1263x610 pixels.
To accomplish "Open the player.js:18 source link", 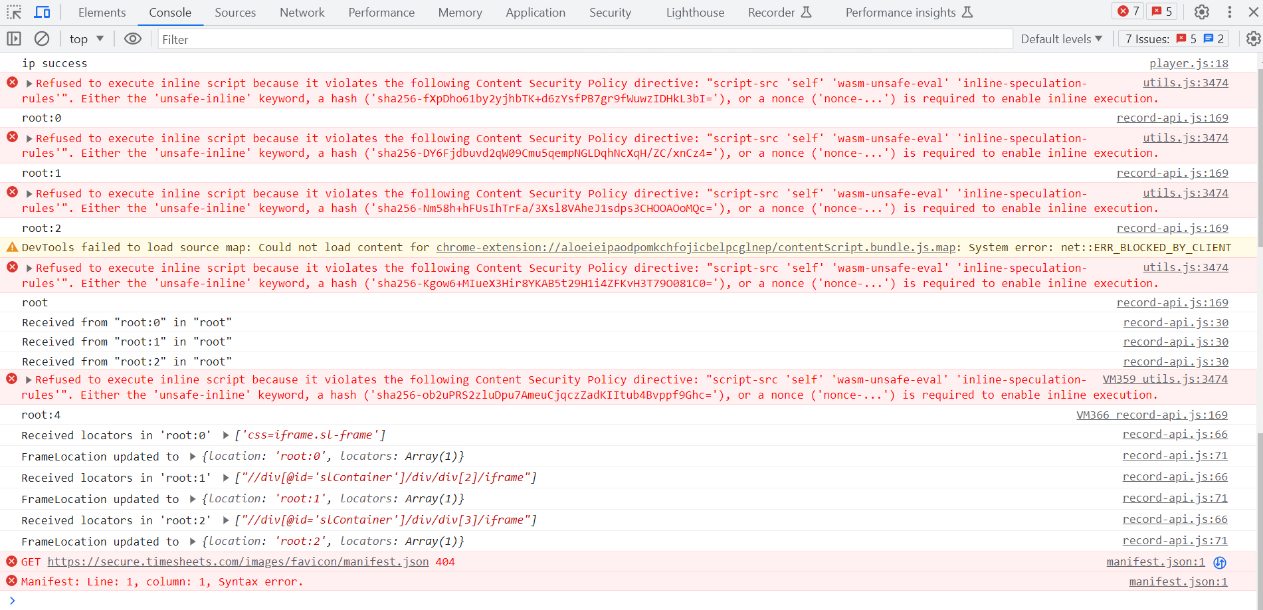I will (1189, 63).
